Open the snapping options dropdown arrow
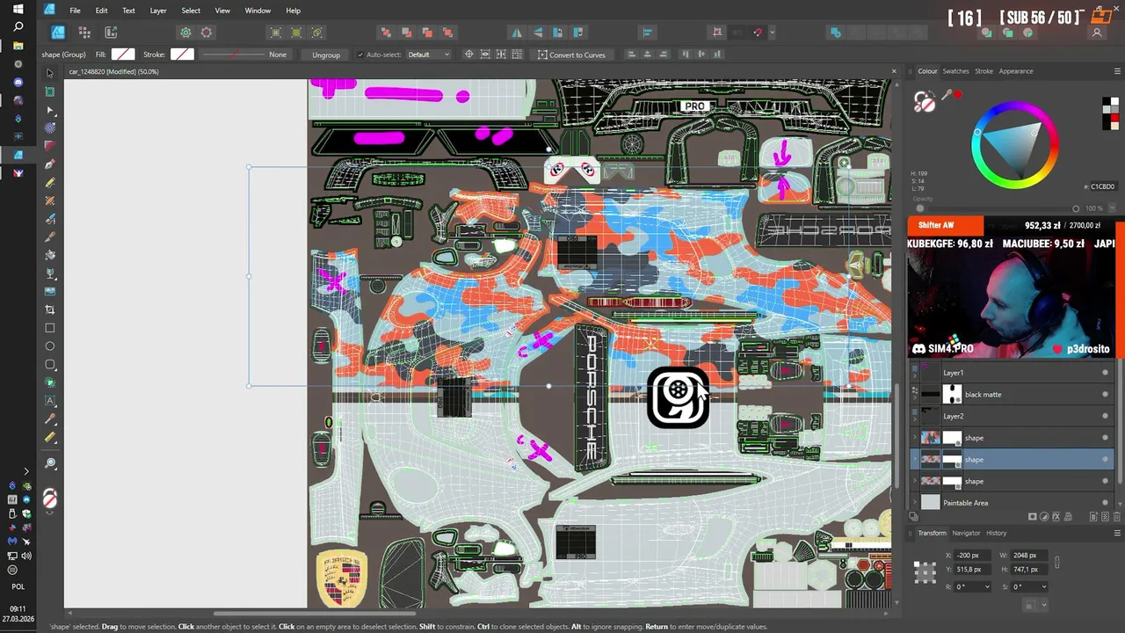Screen dimensions: 1125x633 point(772,33)
